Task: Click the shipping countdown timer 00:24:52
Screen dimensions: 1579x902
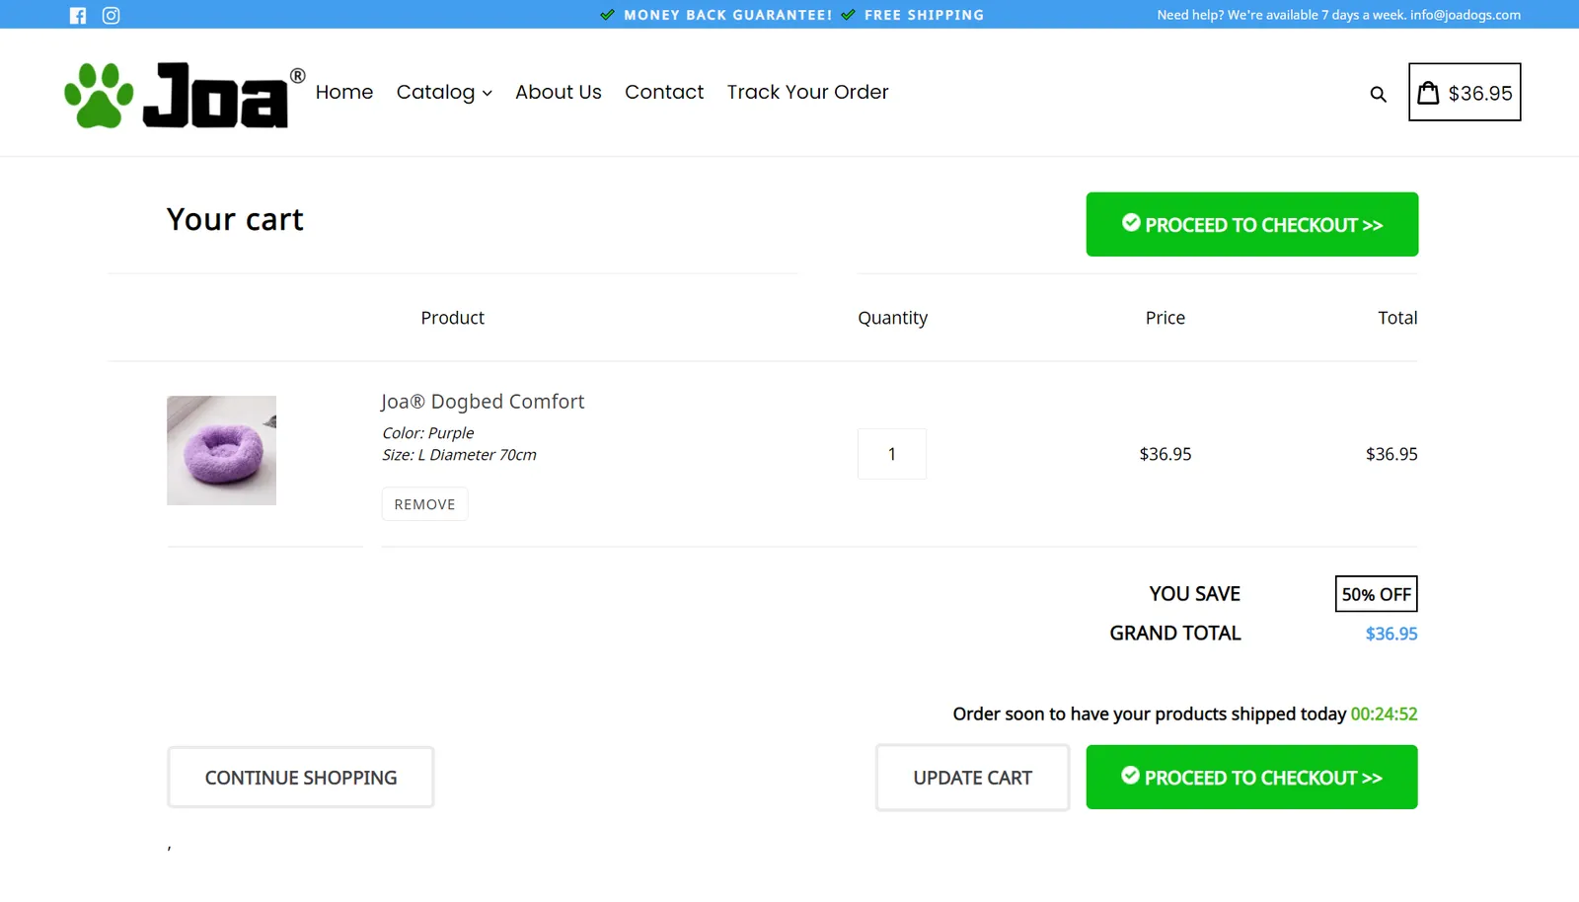Action: [1384, 714]
